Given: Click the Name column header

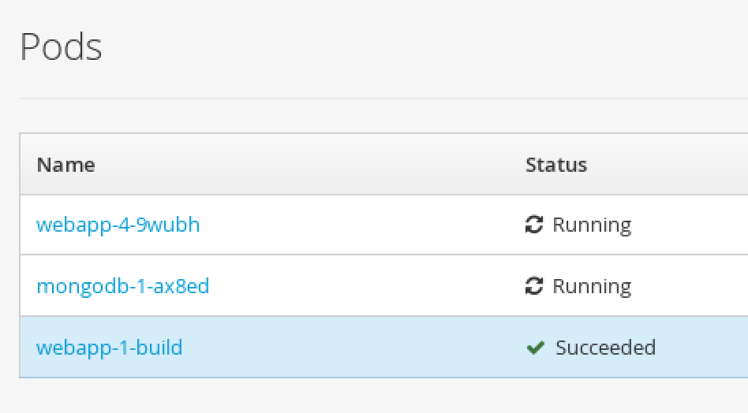Looking at the screenshot, I should click(65, 165).
